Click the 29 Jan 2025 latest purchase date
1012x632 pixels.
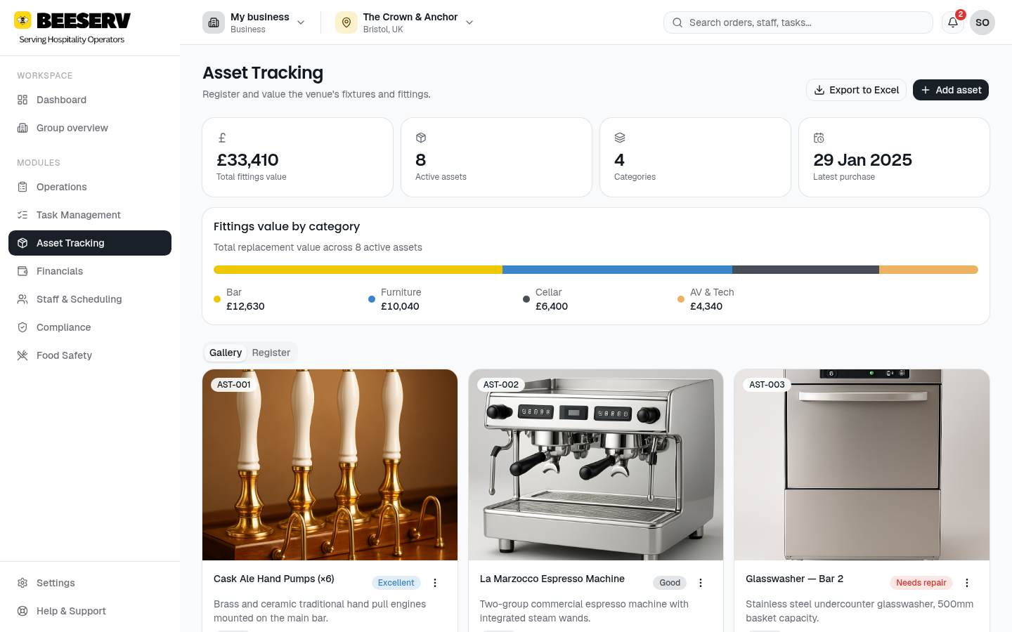[862, 160]
